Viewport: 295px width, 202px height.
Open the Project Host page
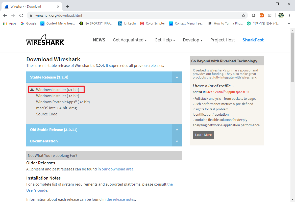pyautogui.click(x=223, y=40)
